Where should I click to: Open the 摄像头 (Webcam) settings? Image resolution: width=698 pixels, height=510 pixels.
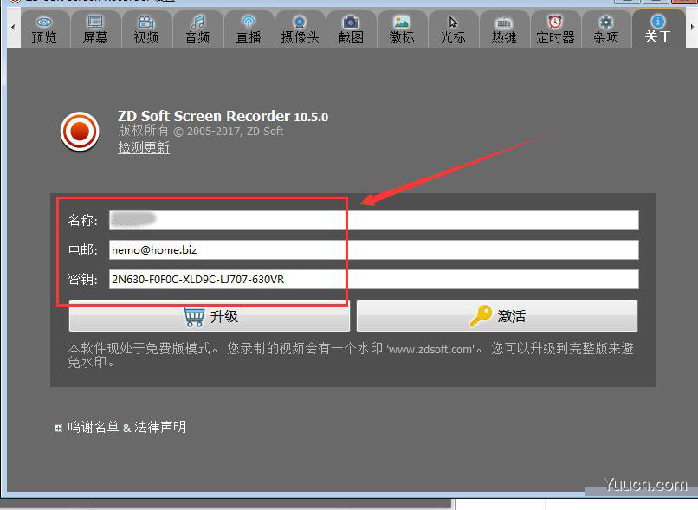300,28
